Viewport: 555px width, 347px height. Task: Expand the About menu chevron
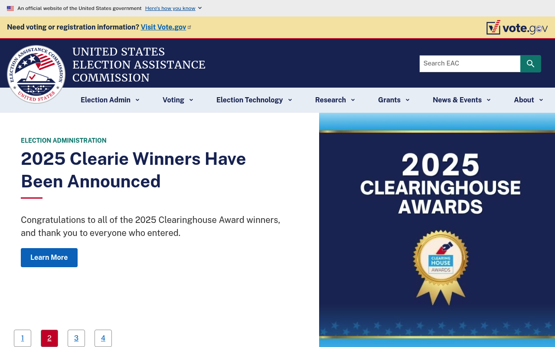pos(541,100)
